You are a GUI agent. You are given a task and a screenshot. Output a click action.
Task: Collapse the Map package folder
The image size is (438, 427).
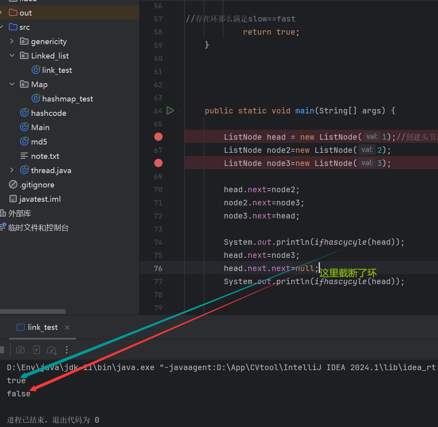[x=12, y=84]
